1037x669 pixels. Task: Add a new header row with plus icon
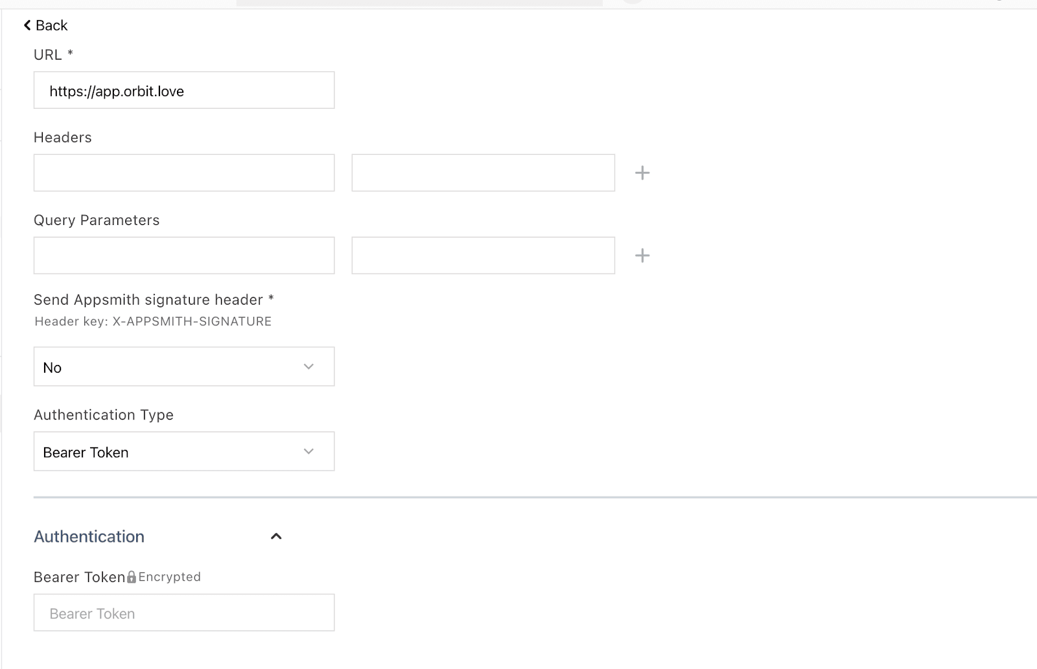pyautogui.click(x=642, y=173)
